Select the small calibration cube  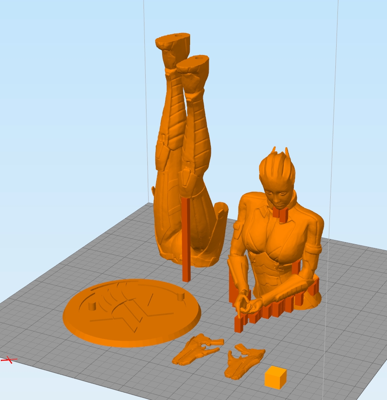275,377
